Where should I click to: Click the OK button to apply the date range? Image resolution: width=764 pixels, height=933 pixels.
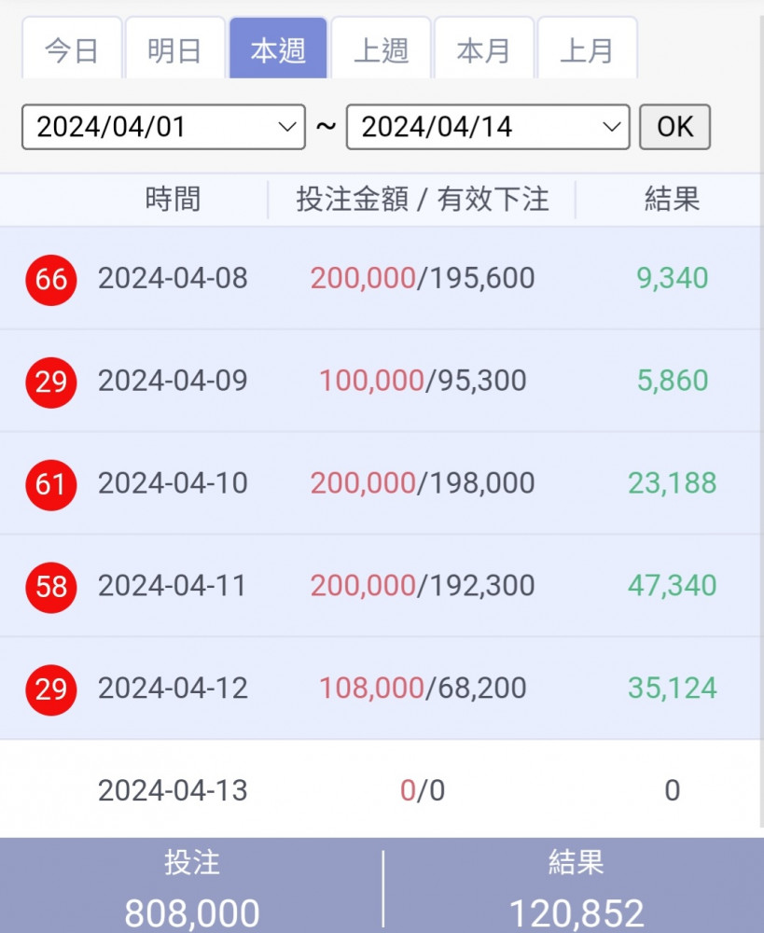coord(674,127)
